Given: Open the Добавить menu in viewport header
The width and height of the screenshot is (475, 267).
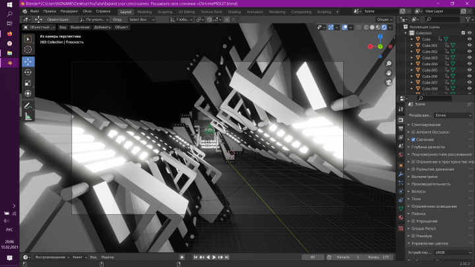Looking at the screenshot, I should click(x=102, y=27).
